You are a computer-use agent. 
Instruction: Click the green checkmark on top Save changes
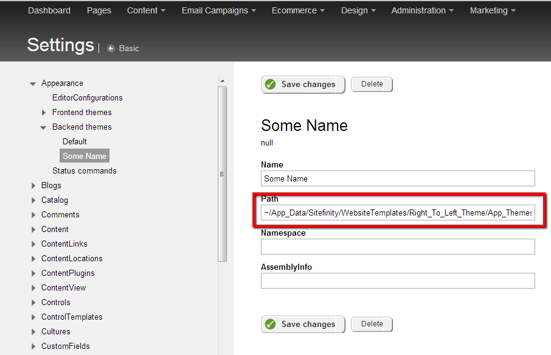271,85
